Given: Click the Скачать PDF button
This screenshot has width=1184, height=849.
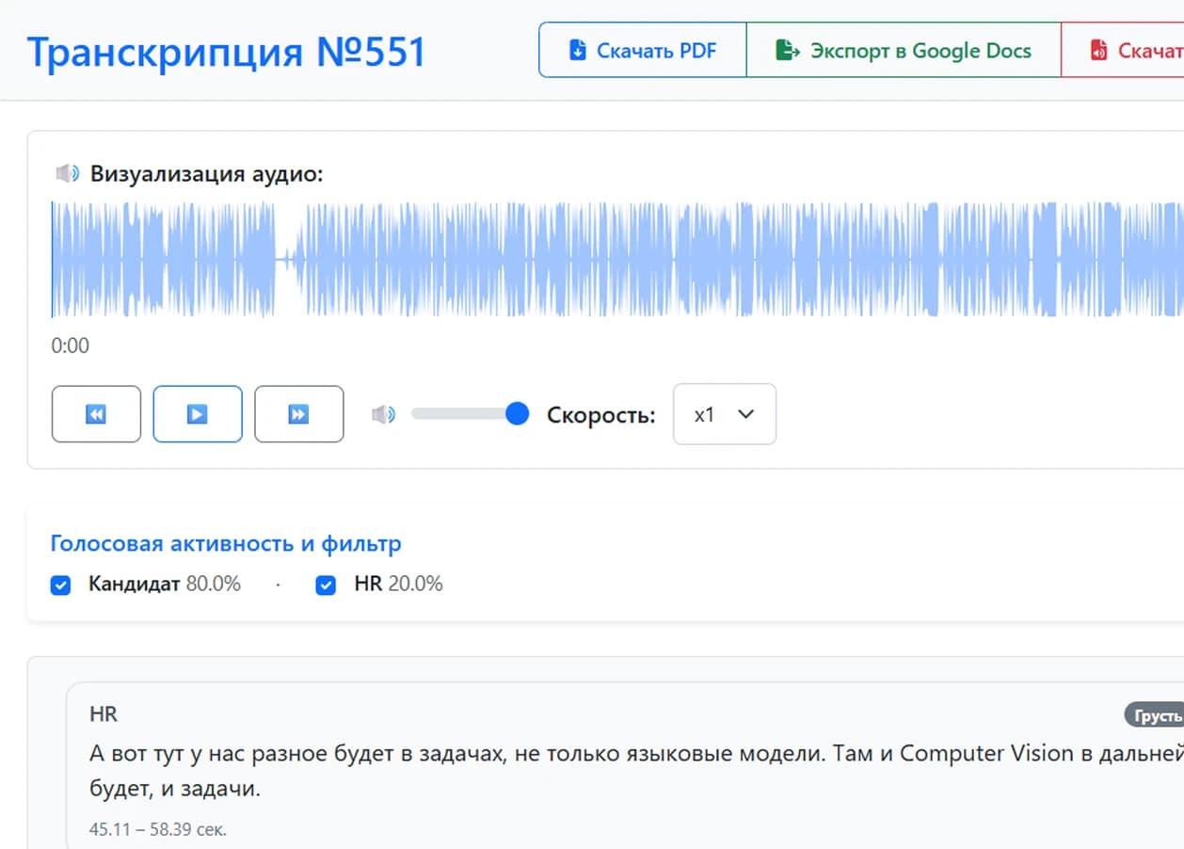Looking at the screenshot, I should [642, 49].
